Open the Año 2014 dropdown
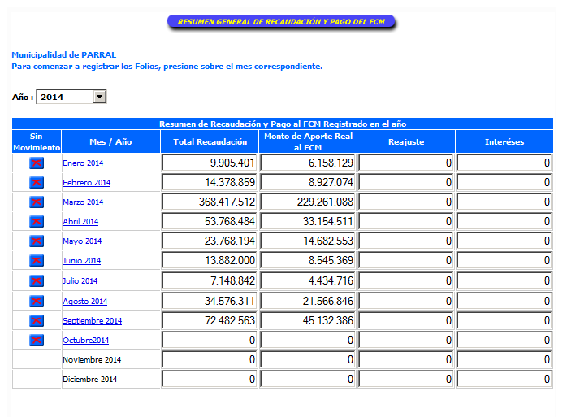 71,97
